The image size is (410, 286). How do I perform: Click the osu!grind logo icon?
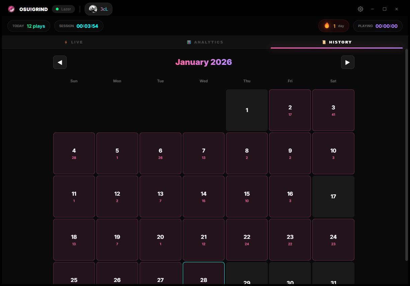coord(11,9)
